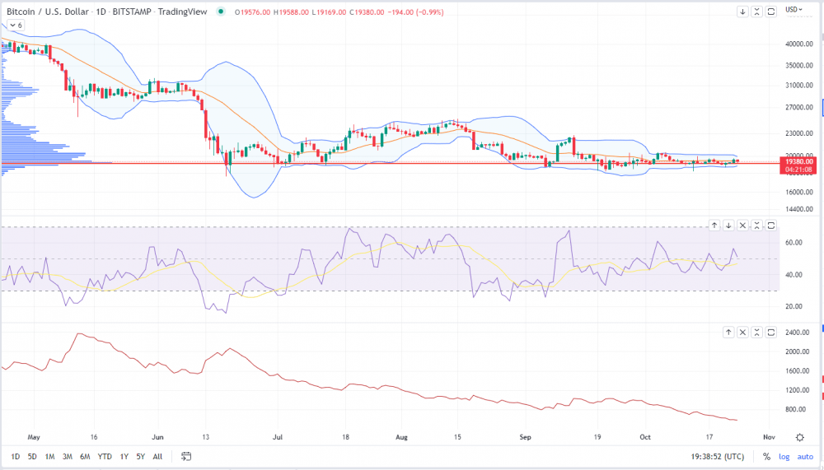Toggle the log scale option
The width and height of the screenshot is (824, 470).
[783, 456]
